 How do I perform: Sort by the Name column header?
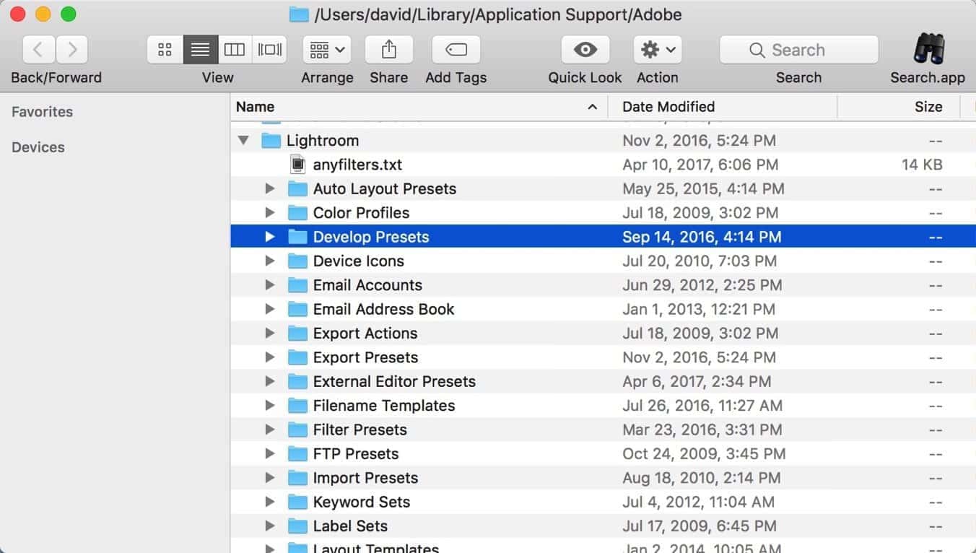click(419, 107)
